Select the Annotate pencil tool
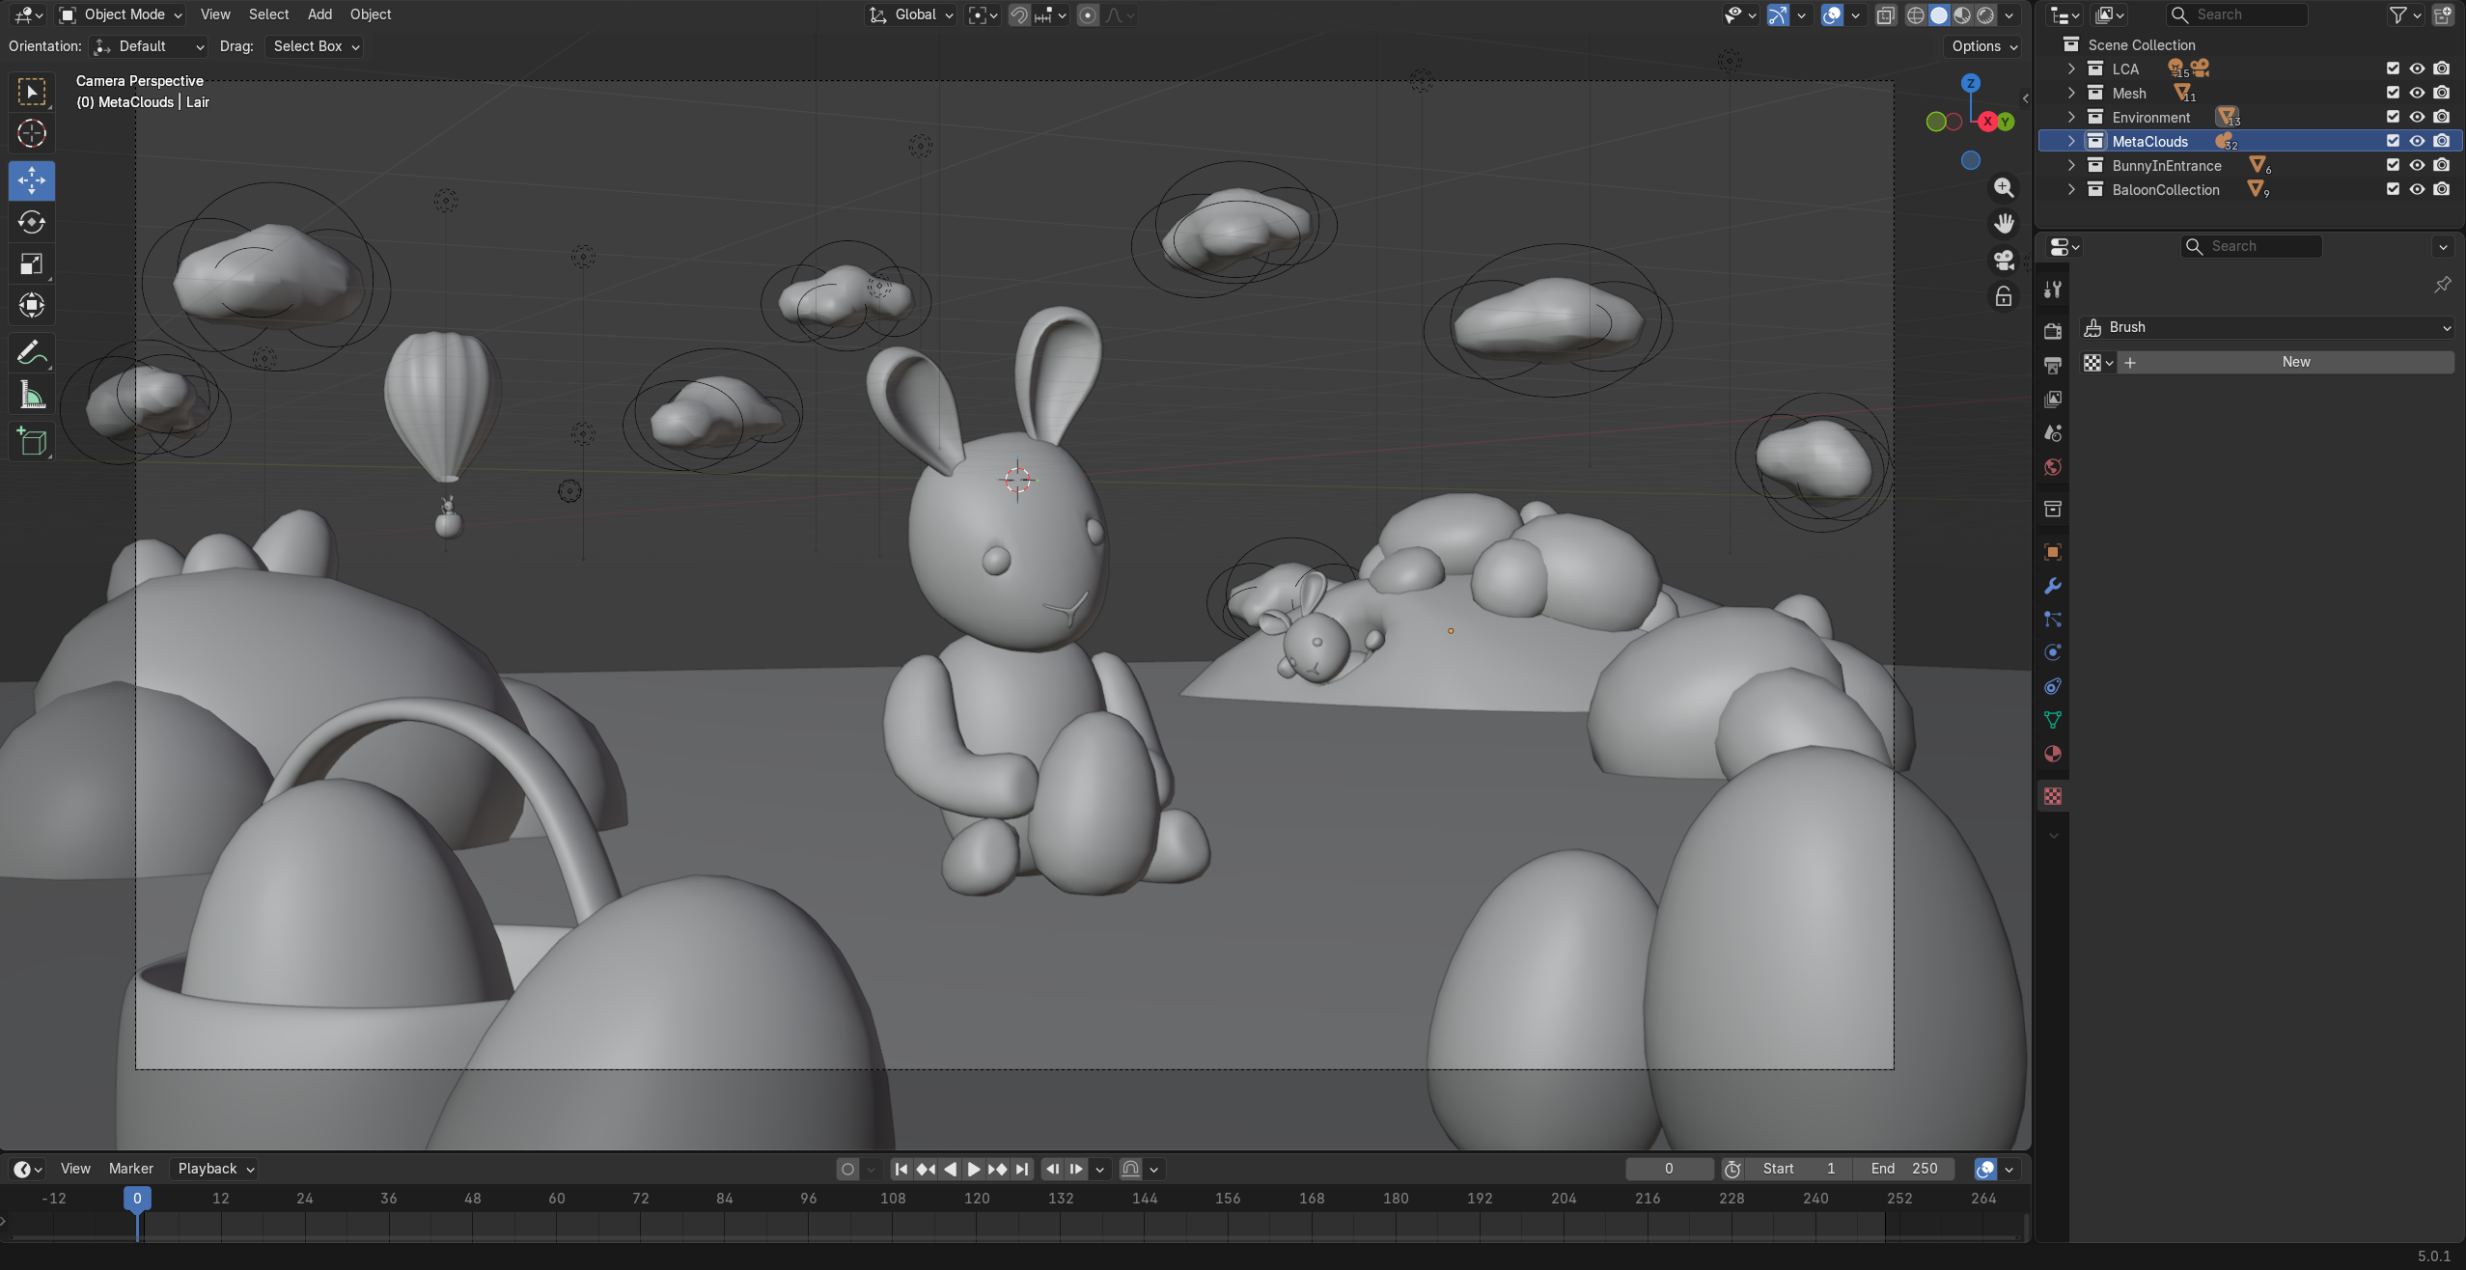Image resolution: width=2466 pixels, height=1270 pixels. [x=31, y=353]
